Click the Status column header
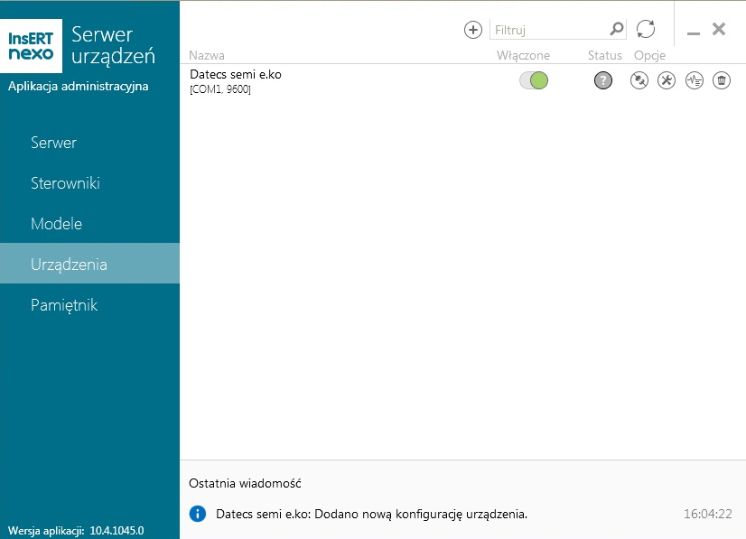746x539 pixels. 604,56
